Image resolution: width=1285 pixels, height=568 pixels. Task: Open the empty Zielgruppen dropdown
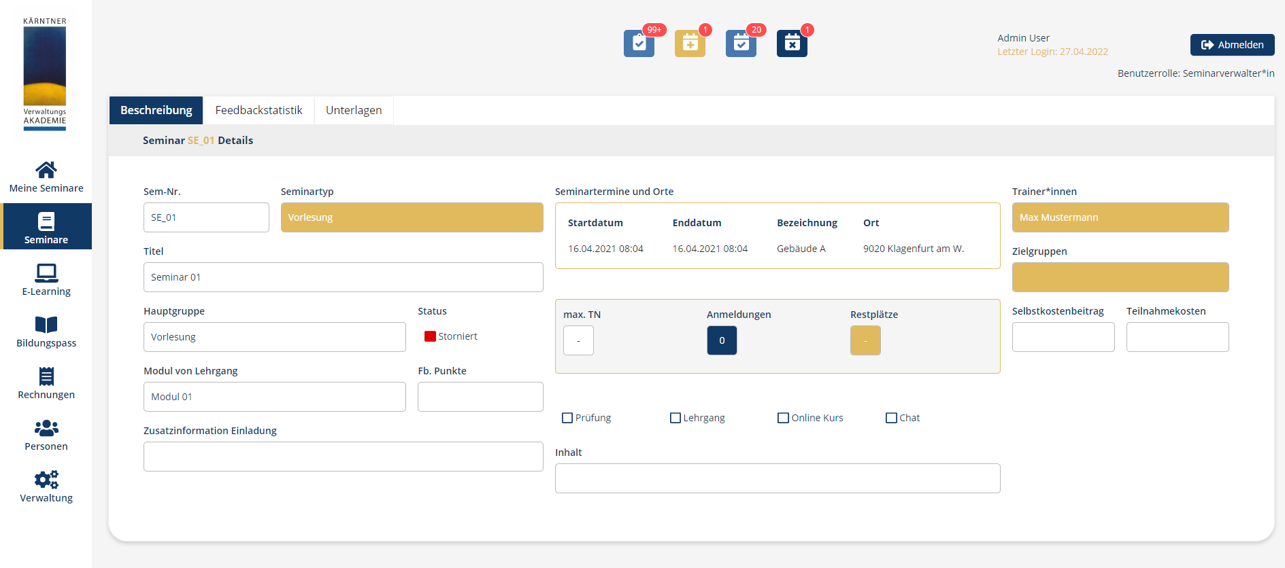(x=1120, y=277)
